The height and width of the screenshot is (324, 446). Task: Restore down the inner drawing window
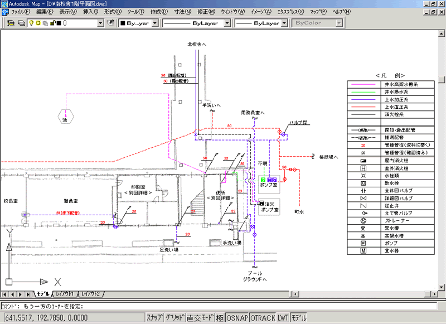[434, 12]
